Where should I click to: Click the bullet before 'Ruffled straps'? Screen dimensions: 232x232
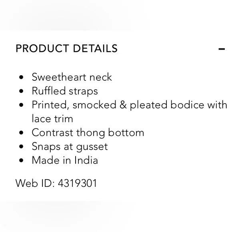click(21, 91)
